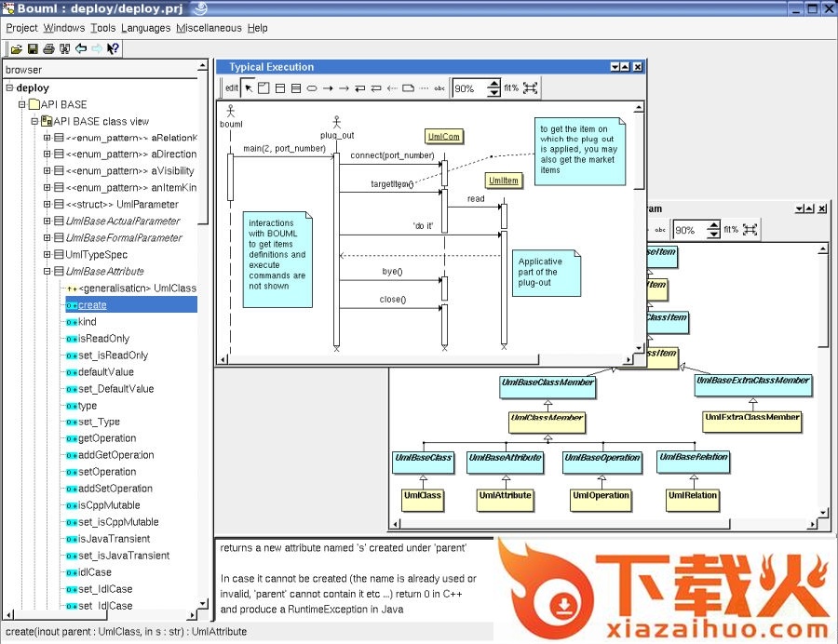Image resolution: width=838 pixels, height=644 pixels.
Task: Click class diagram horizontal scroll-left arrow
Action: (x=396, y=524)
